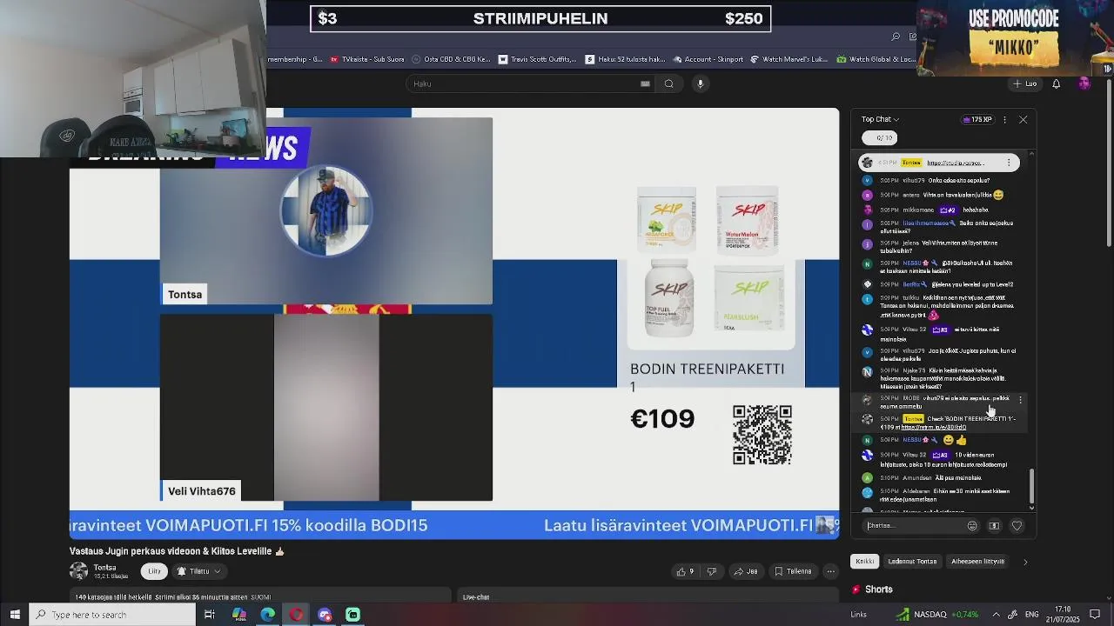Open more actions three-dot menu below video
1114x626 pixels.
[832, 571]
